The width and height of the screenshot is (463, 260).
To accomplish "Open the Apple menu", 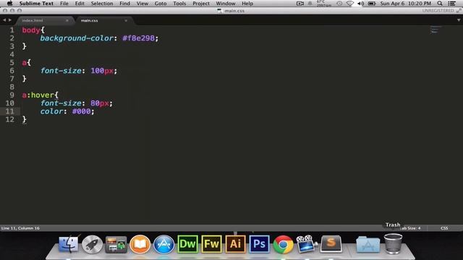I will coord(9,4).
